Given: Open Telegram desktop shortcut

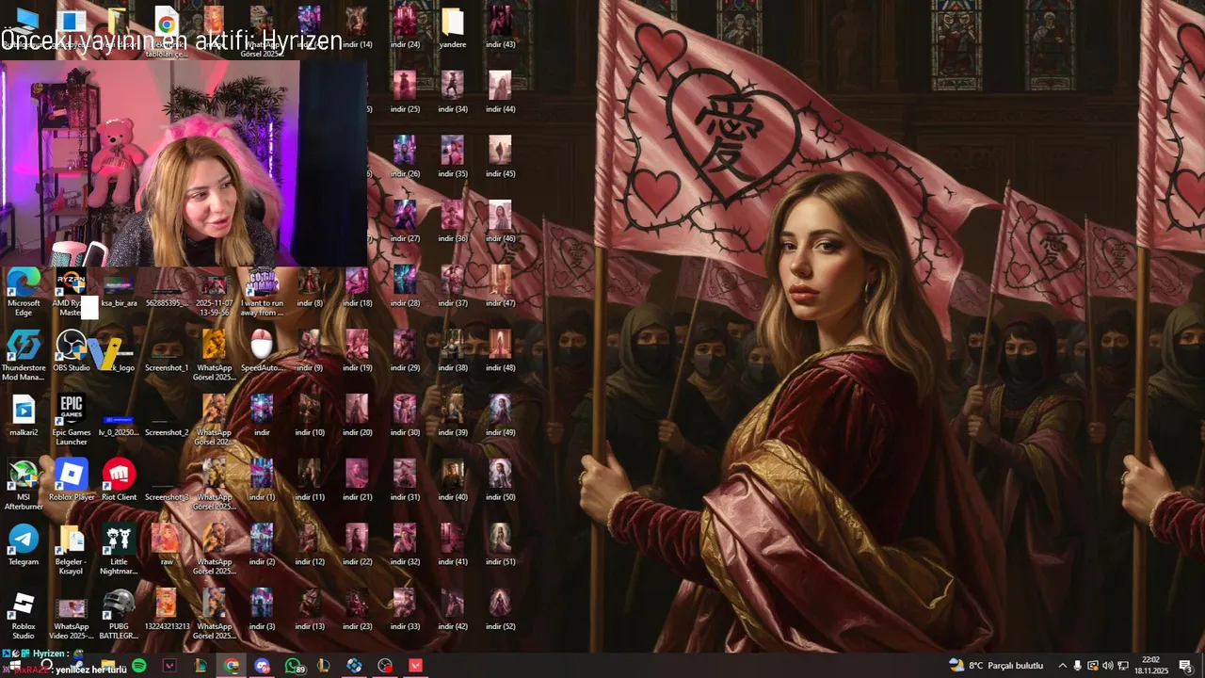Looking at the screenshot, I should (24, 545).
